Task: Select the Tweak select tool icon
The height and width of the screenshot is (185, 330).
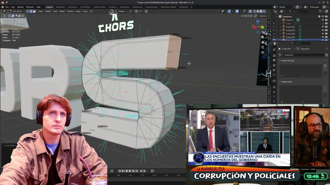Action: pos(4,16)
